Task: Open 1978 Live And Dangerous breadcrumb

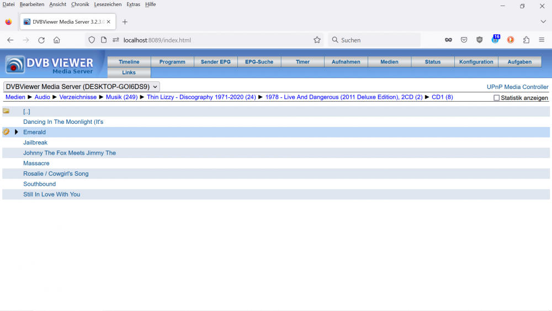Action: (x=343, y=97)
